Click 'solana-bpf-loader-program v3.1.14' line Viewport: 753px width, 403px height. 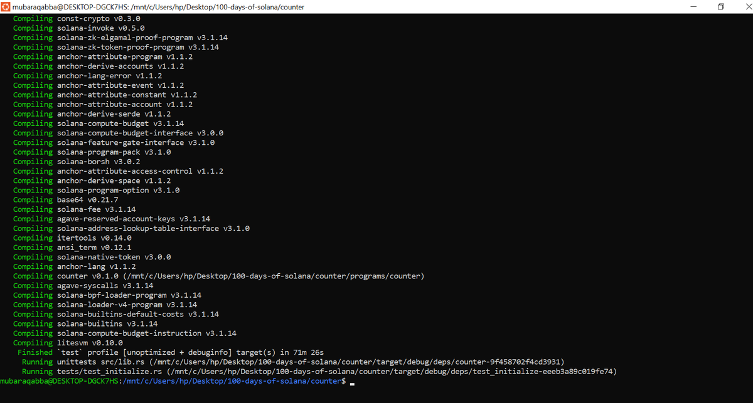107,295
